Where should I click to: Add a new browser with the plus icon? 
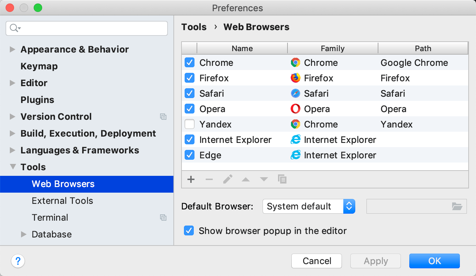coord(191,179)
